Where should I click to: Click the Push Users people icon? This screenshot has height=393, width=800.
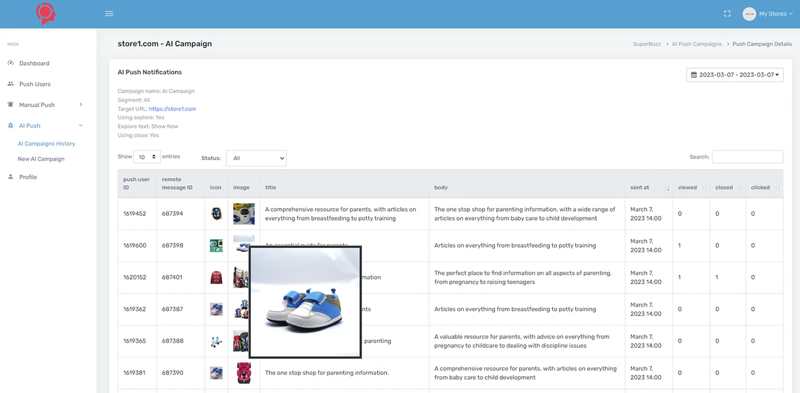pos(10,84)
